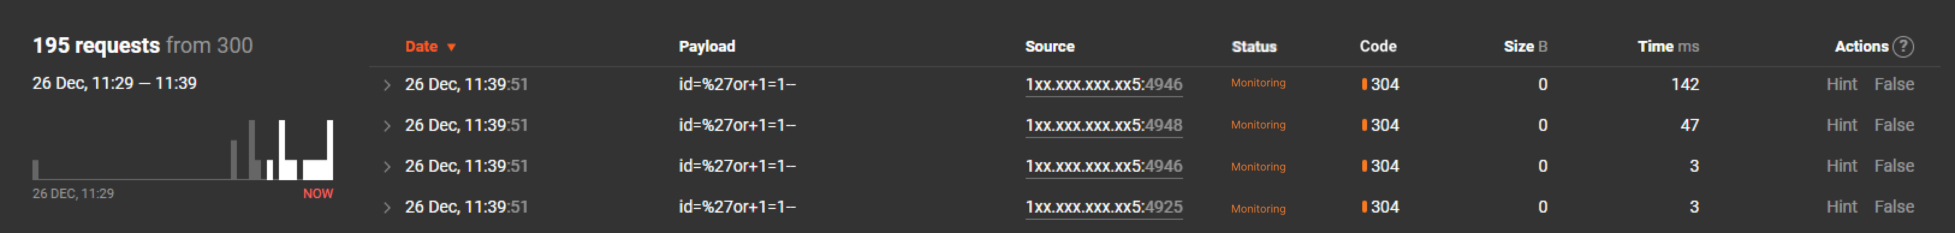This screenshot has width=1955, height=233.
Task: Click the Date sort descending arrow
Action: [451, 47]
